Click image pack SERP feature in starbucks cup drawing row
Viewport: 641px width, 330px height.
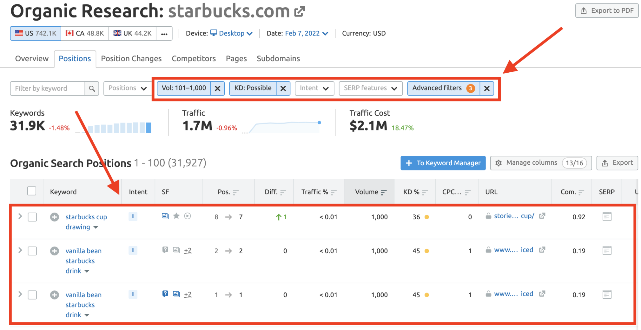click(165, 216)
